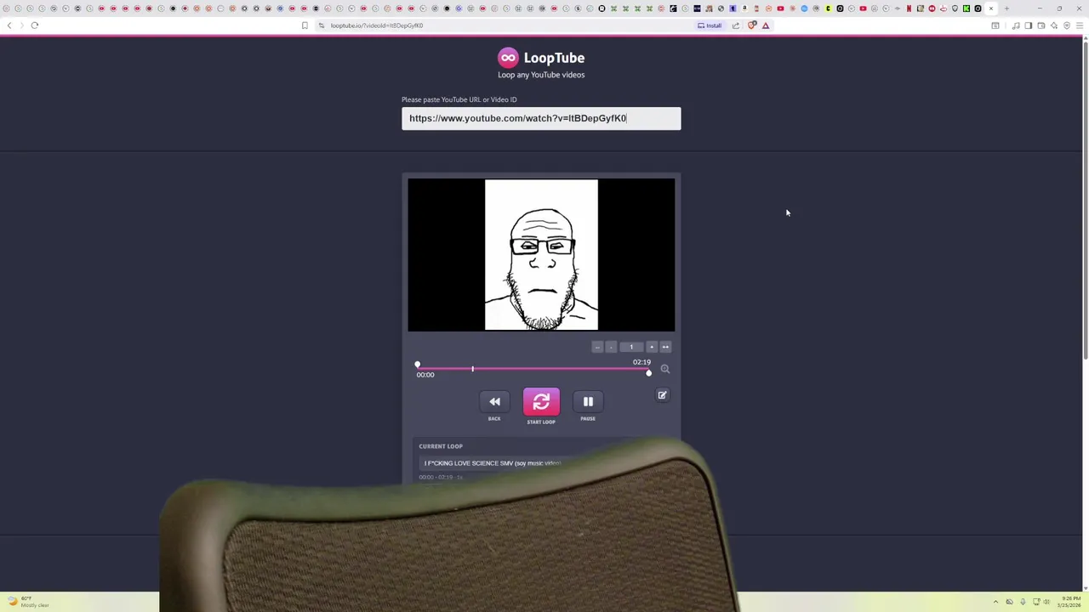Click the volume icon in the system tray
The height and width of the screenshot is (612, 1089).
pos(1046,602)
